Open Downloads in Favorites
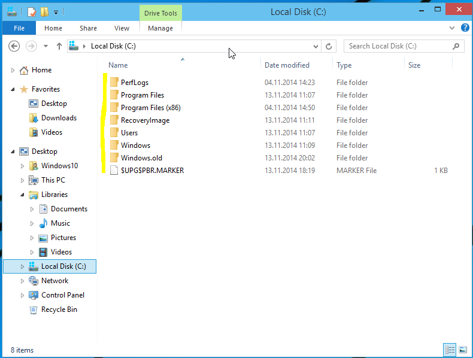473x358 pixels. [59, 118]
